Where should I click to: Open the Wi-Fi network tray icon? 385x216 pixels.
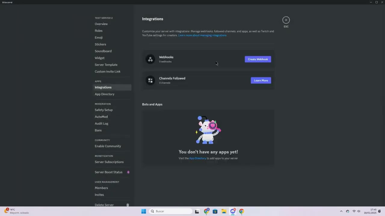[x=354, y=211]
